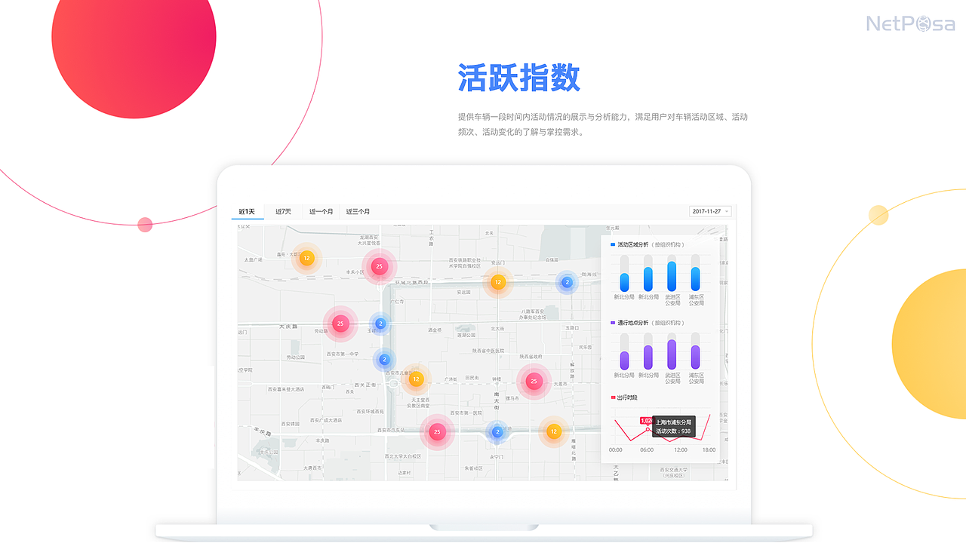Click 00:00 on the time axis

point(616,450)
